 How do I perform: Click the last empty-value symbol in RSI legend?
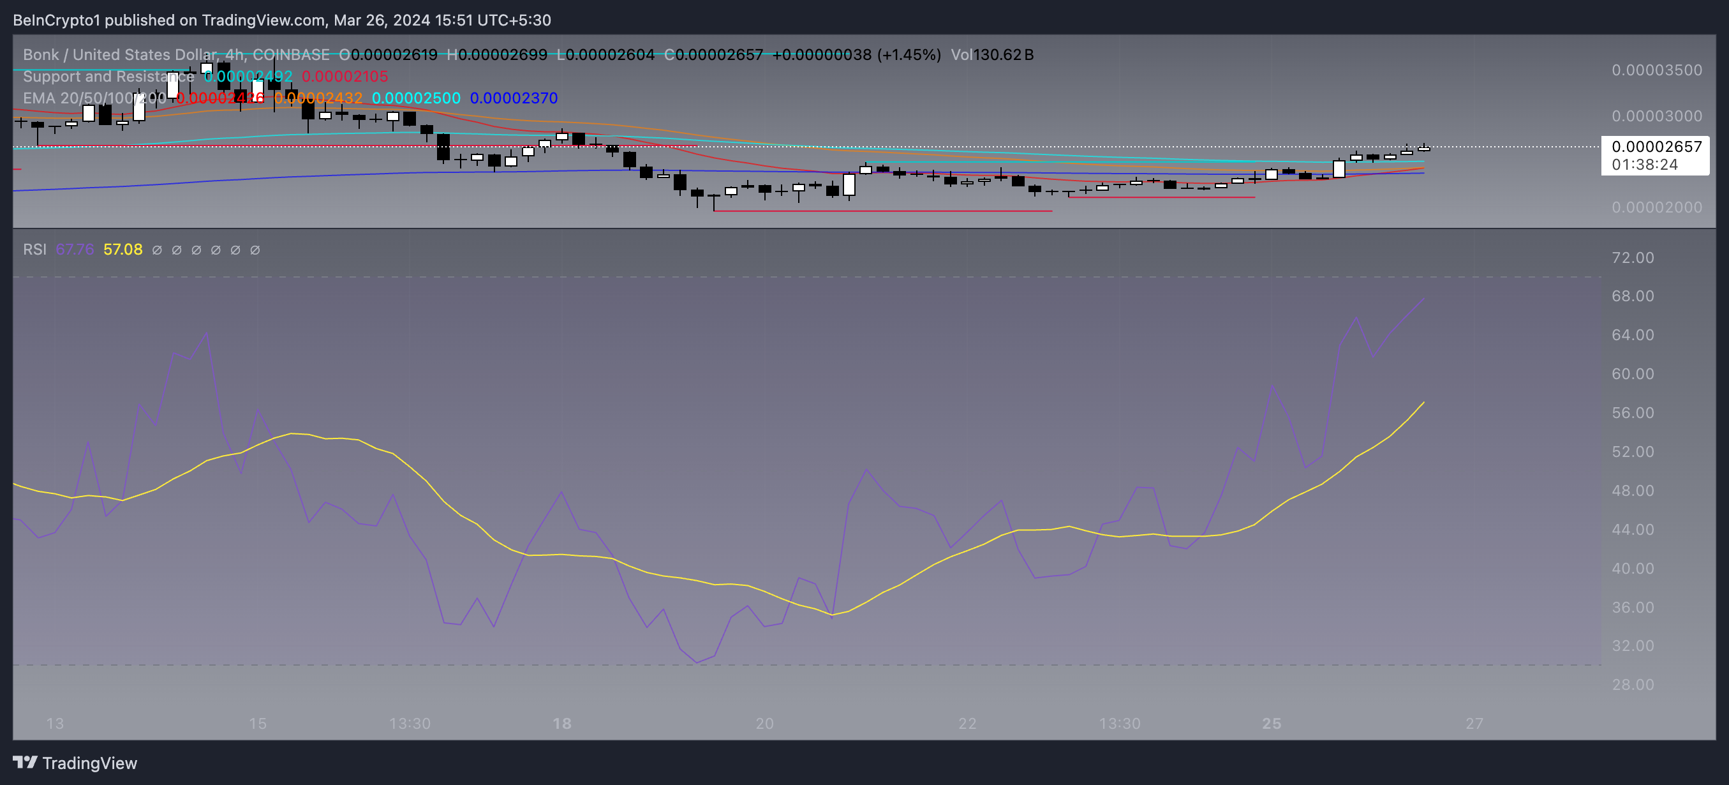(x=255, y=250)
